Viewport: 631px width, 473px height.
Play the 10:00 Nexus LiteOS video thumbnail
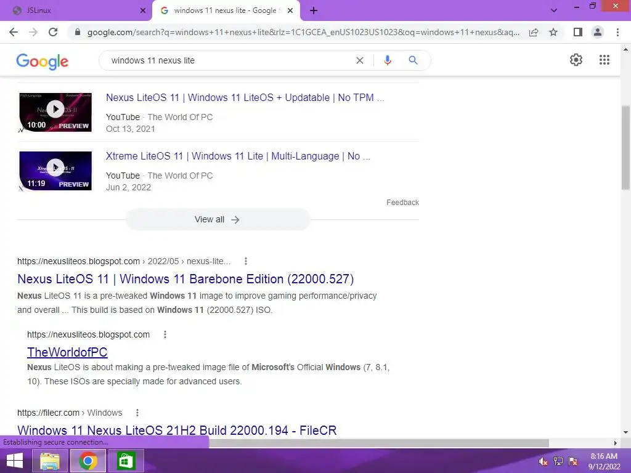[55, 112]
